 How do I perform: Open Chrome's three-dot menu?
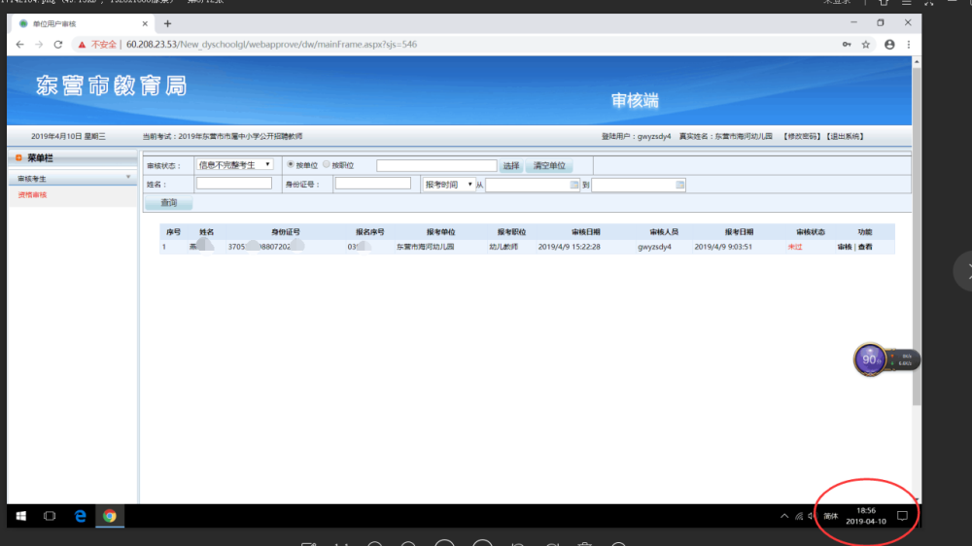pyautogui.click(x=909, y=45)
